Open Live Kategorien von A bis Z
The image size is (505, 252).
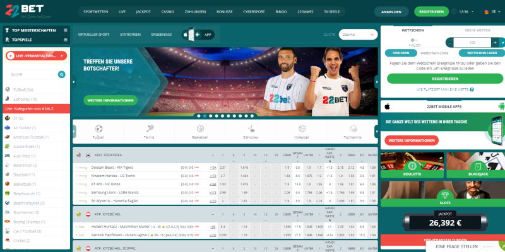tap(37, 108)
